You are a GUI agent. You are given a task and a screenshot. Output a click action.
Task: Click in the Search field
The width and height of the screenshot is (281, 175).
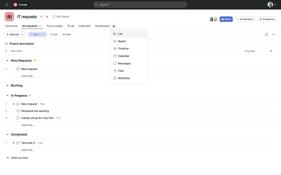pos(140,4)
